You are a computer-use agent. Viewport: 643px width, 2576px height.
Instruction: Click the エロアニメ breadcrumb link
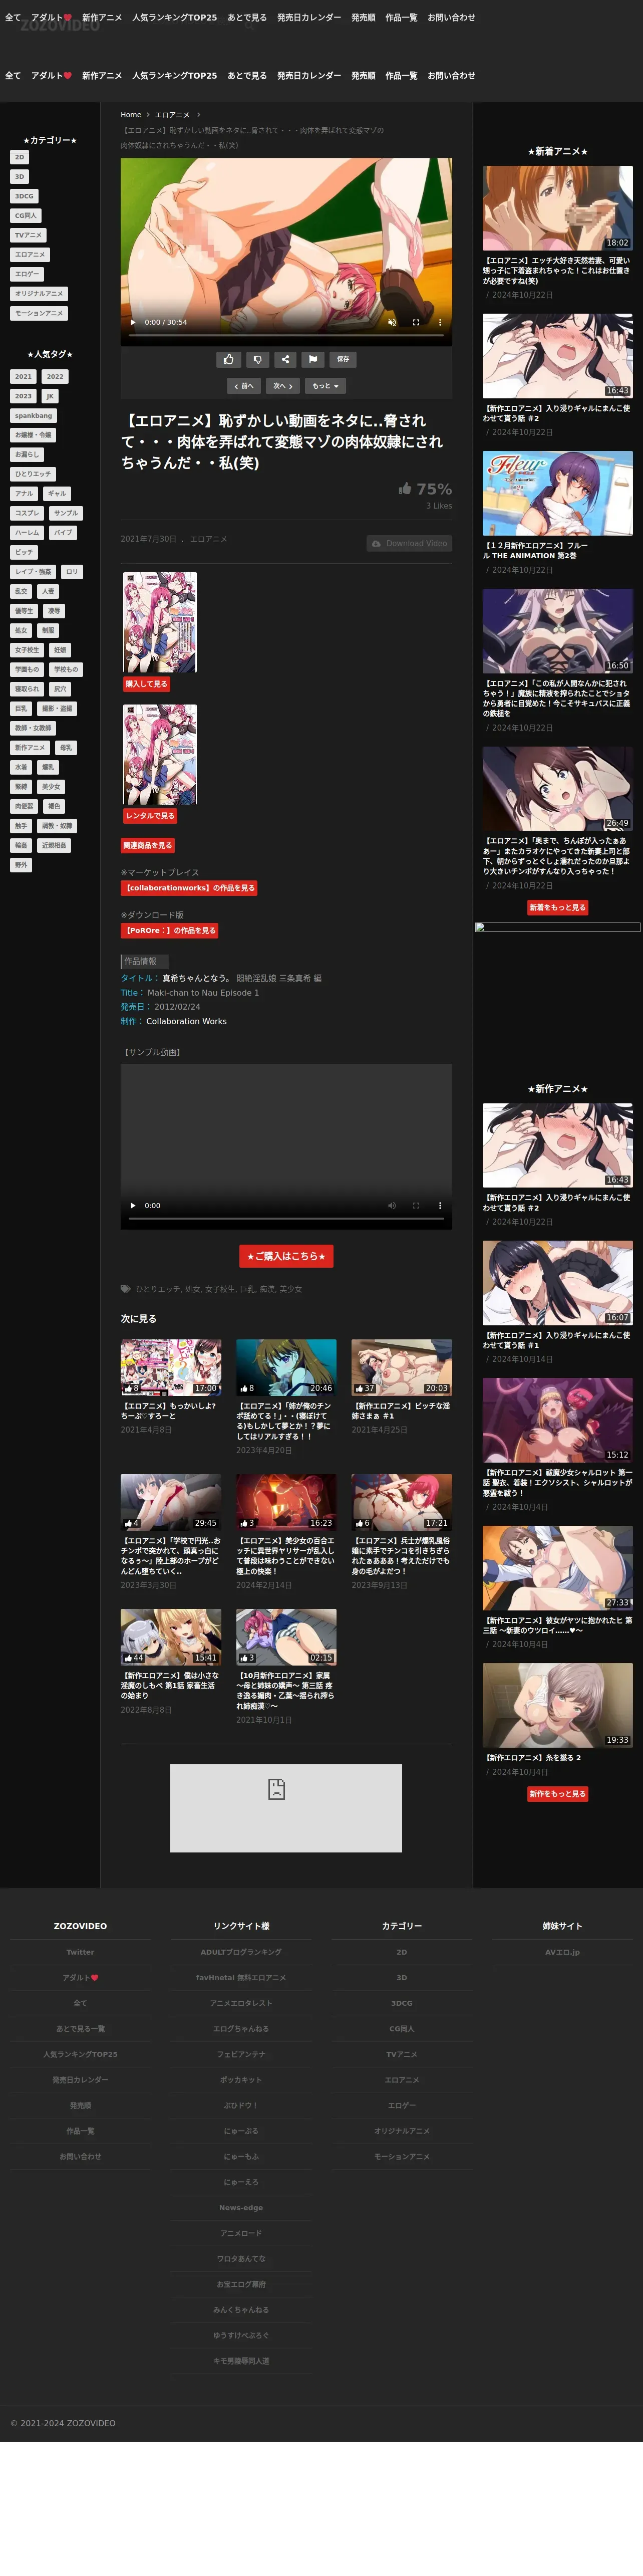click(172, 115)
